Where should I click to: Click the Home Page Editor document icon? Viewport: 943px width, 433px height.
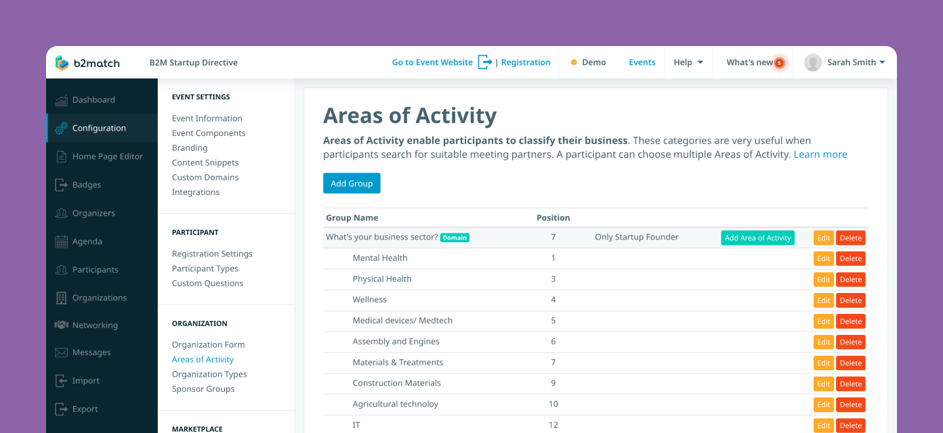point(61,156)
